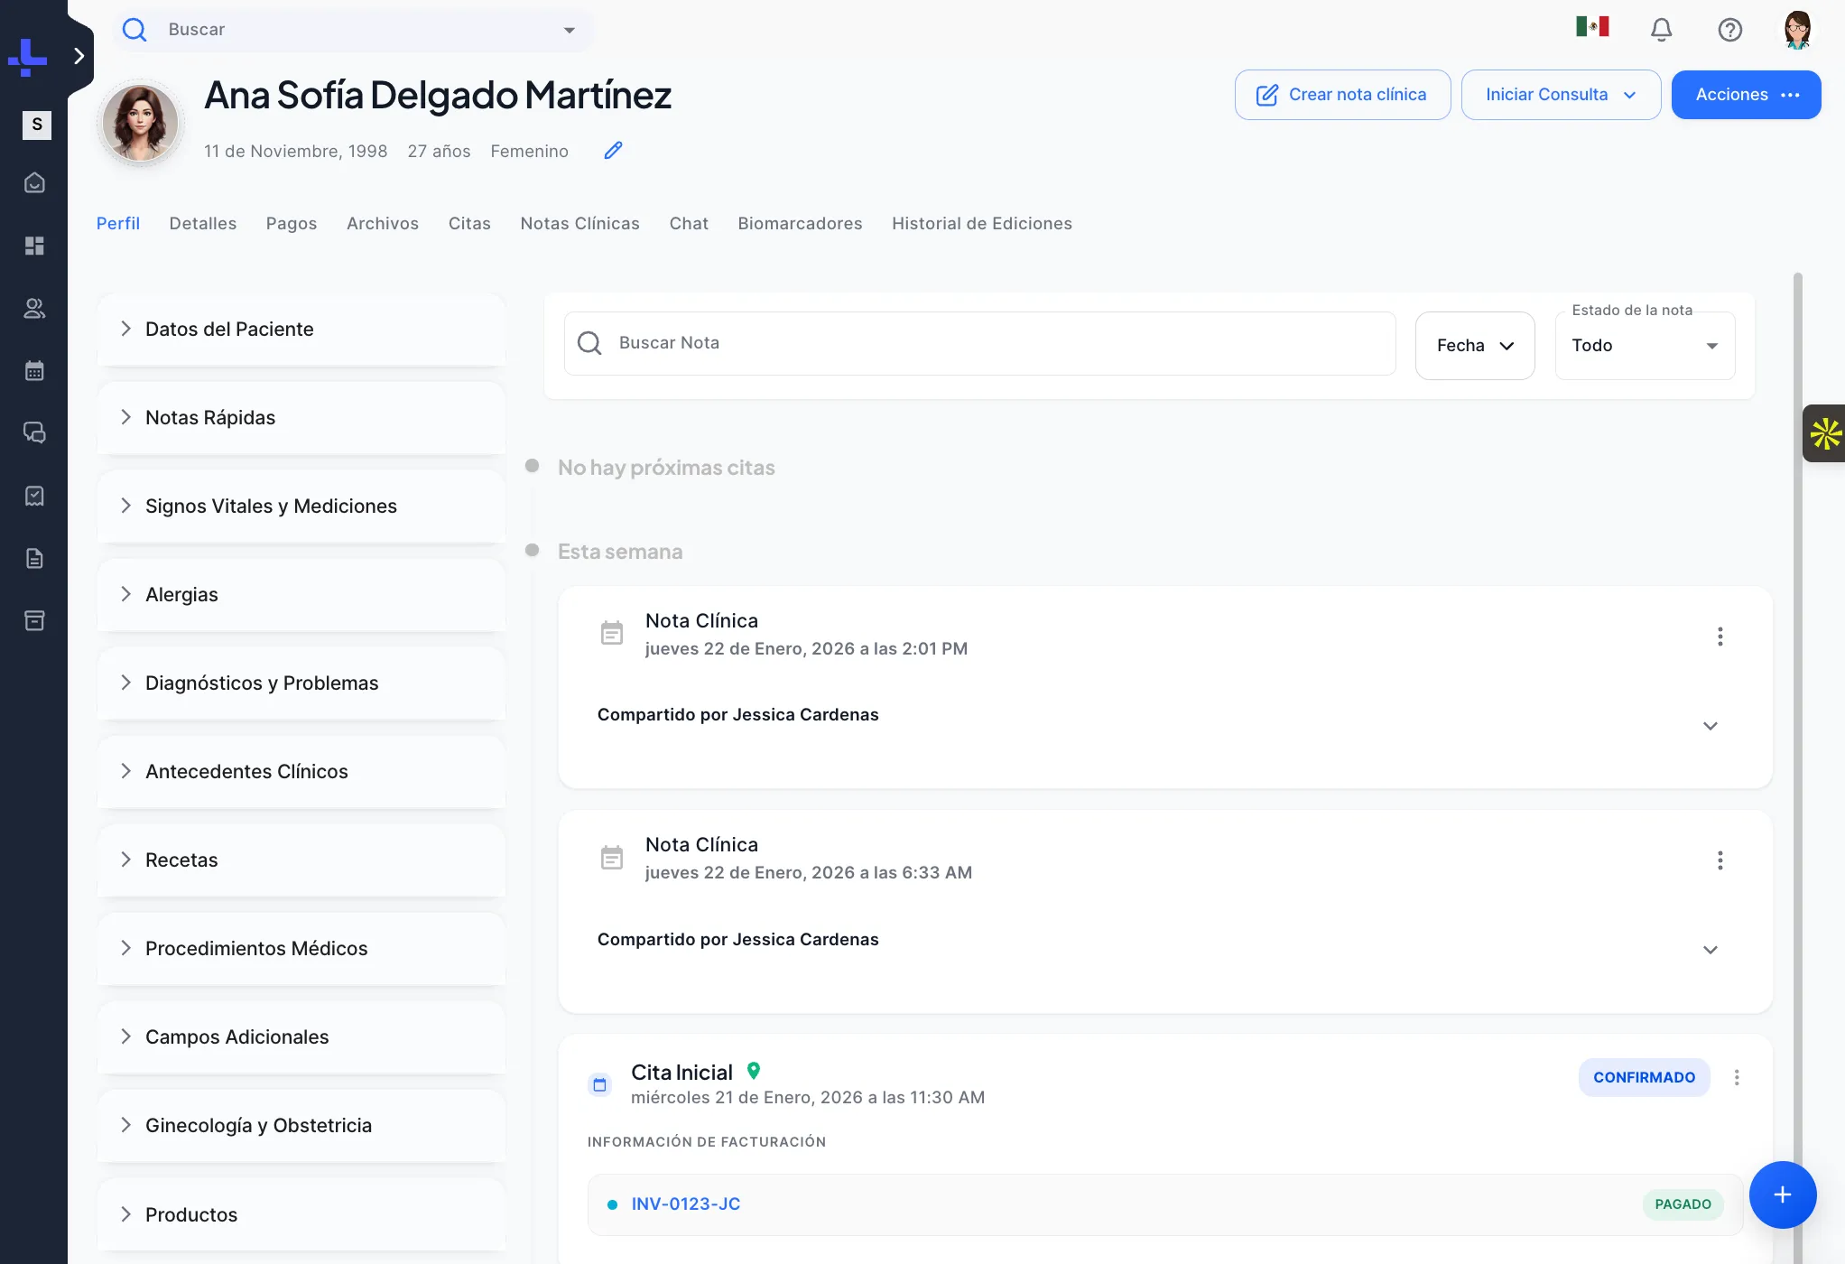The image size is (1845, 1264).
Task: Switch to the Biomarcadores tab
Action: tap(799, 223)
